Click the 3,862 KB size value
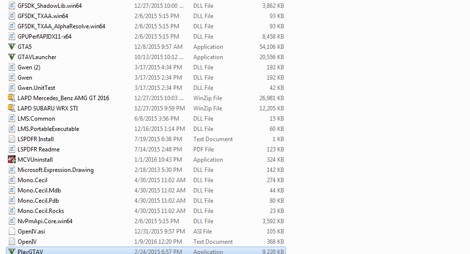 pos(273,6)
